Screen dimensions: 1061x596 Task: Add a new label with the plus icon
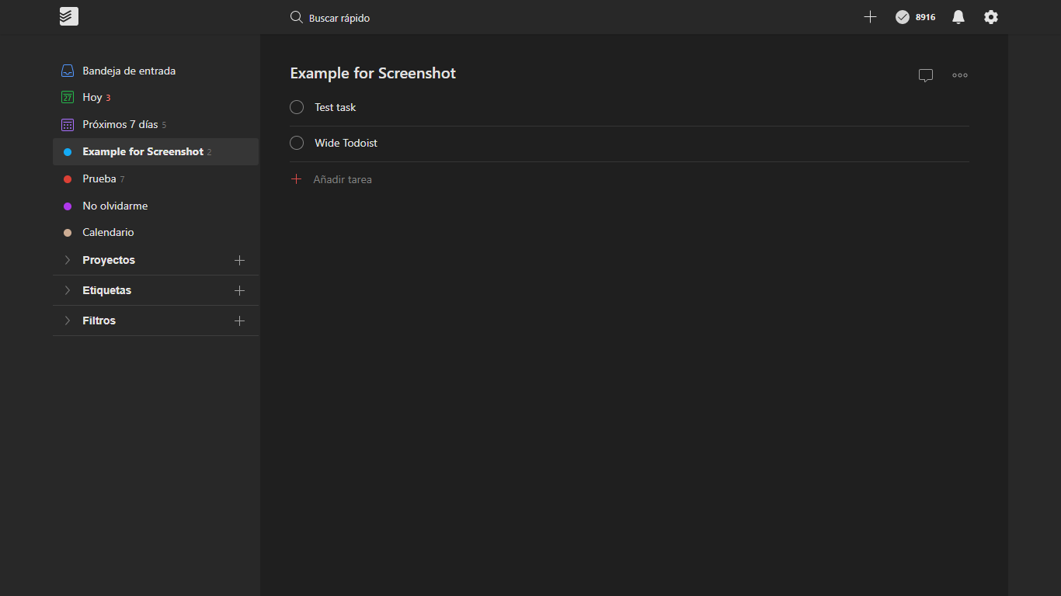239,290
